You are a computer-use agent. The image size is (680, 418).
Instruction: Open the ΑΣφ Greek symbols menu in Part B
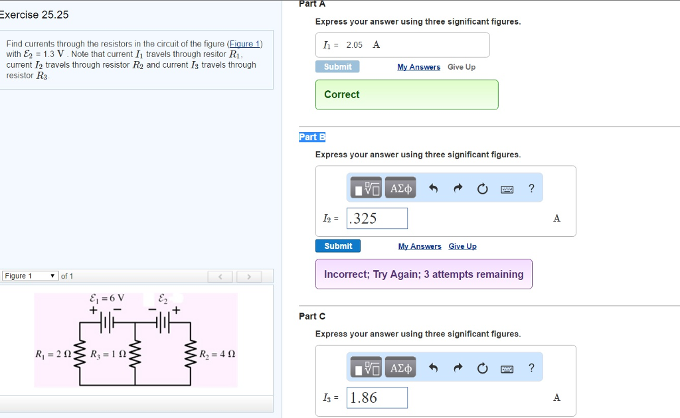400,187
